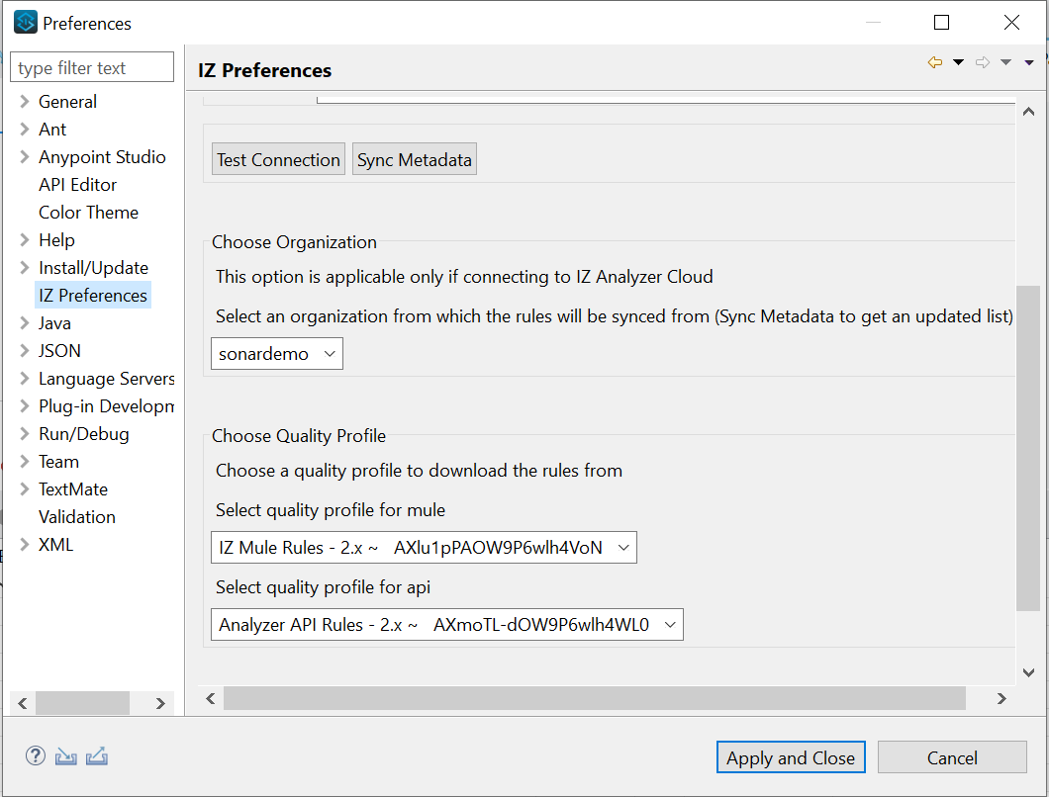Click the Test Connection button
Image resolution: width=1049 pixels, height=797 pixels.
coord(278,159)
